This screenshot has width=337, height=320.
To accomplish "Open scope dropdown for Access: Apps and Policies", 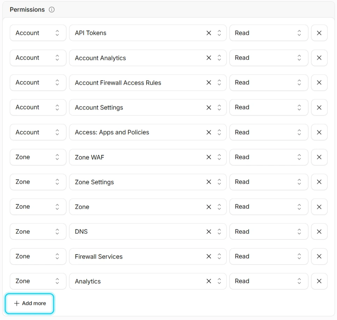I will click(38, 132).
